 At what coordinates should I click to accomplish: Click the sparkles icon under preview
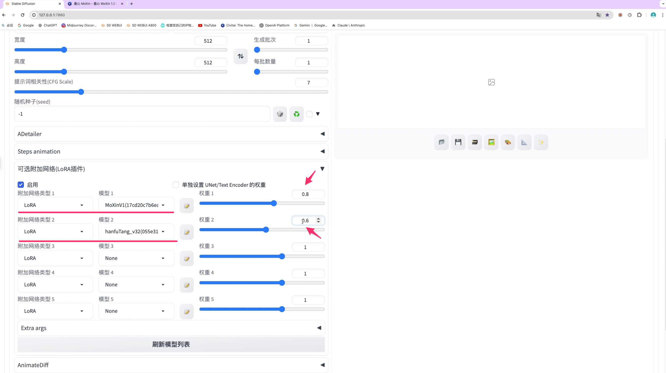point(541,142)
